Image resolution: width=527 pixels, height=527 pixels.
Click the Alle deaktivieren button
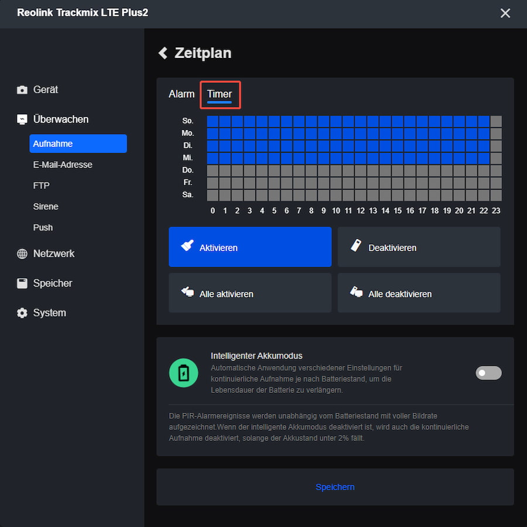point(419,293)
